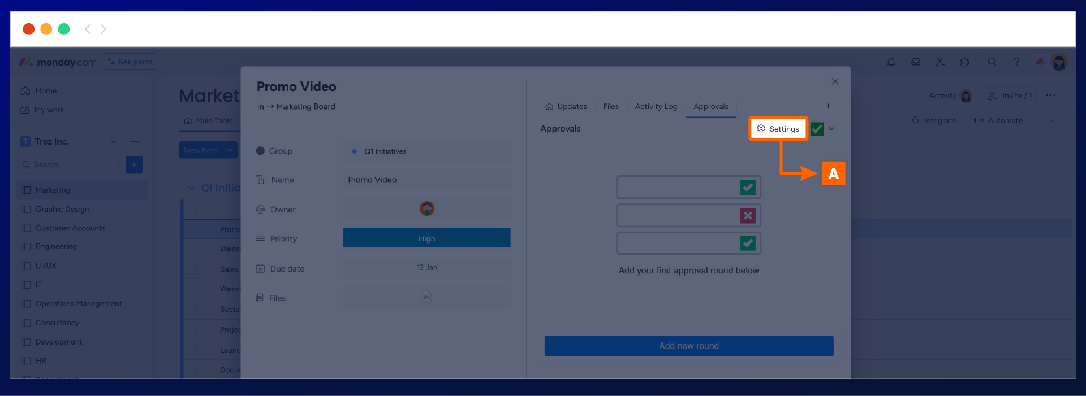Open the inbox tray icon

click(916, 62)
